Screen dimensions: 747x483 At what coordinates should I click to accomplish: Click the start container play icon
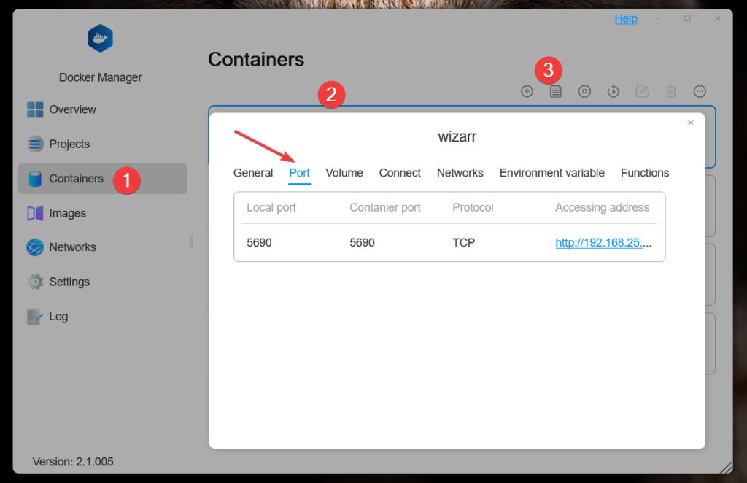[x=614, y=91]
